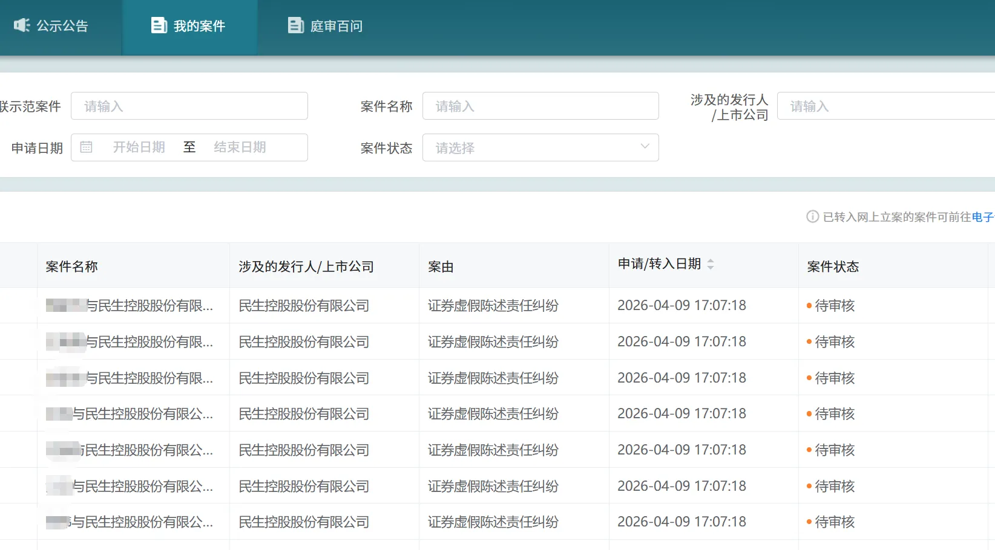
Task: Click the chevron icon in 案件状态 selector
Action: (x=645, y=147)
